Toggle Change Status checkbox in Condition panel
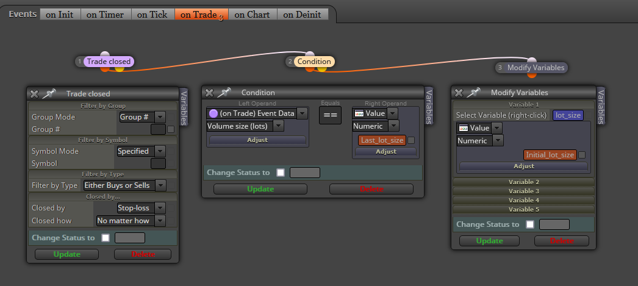The image size is (638, 286). (281, 173)
